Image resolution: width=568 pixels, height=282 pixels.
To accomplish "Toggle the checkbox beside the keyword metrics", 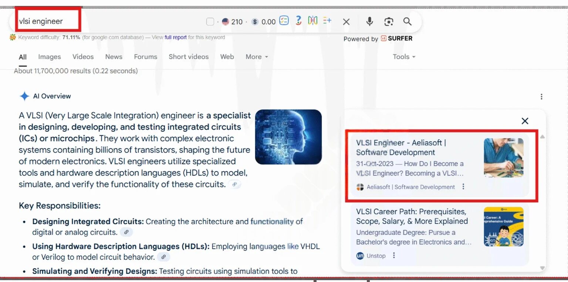I will pyautogui.click(x=209, y=21).
